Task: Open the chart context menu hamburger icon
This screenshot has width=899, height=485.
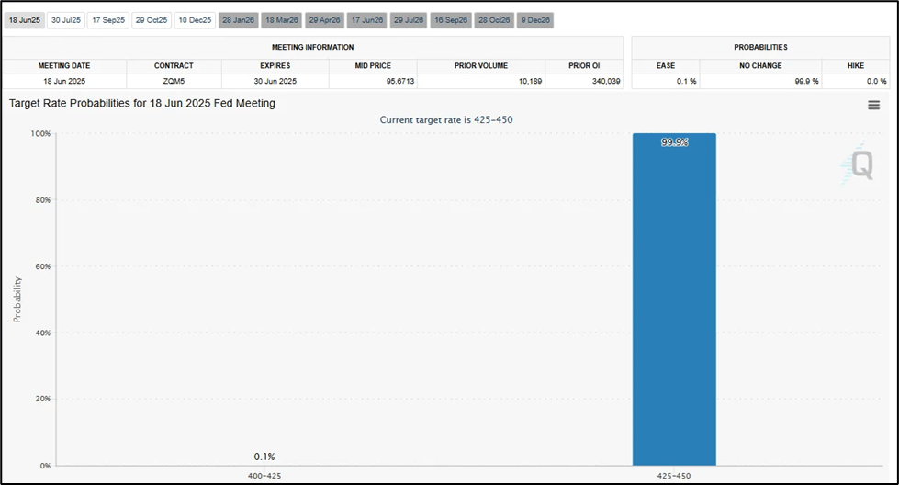Action: (x=873, y=106)
